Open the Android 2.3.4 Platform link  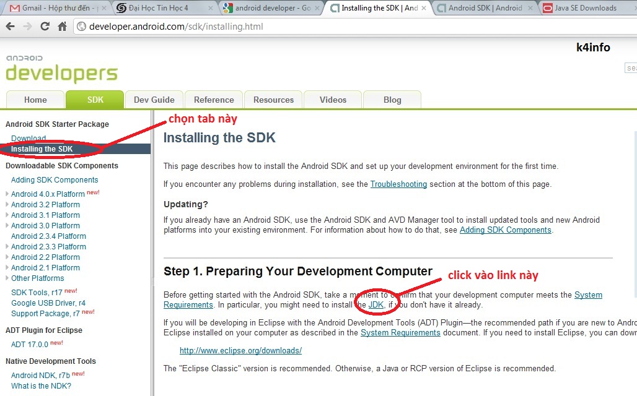(48, 236)
